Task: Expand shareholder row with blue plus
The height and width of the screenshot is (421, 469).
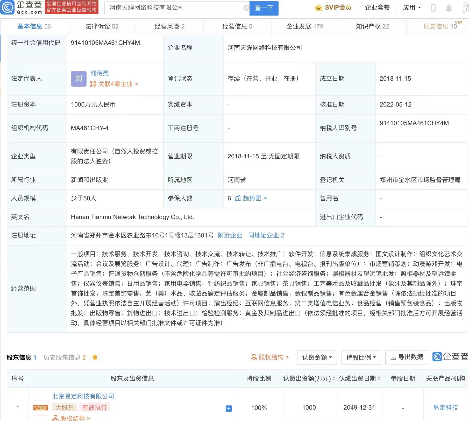Action: tap(229, 409)
